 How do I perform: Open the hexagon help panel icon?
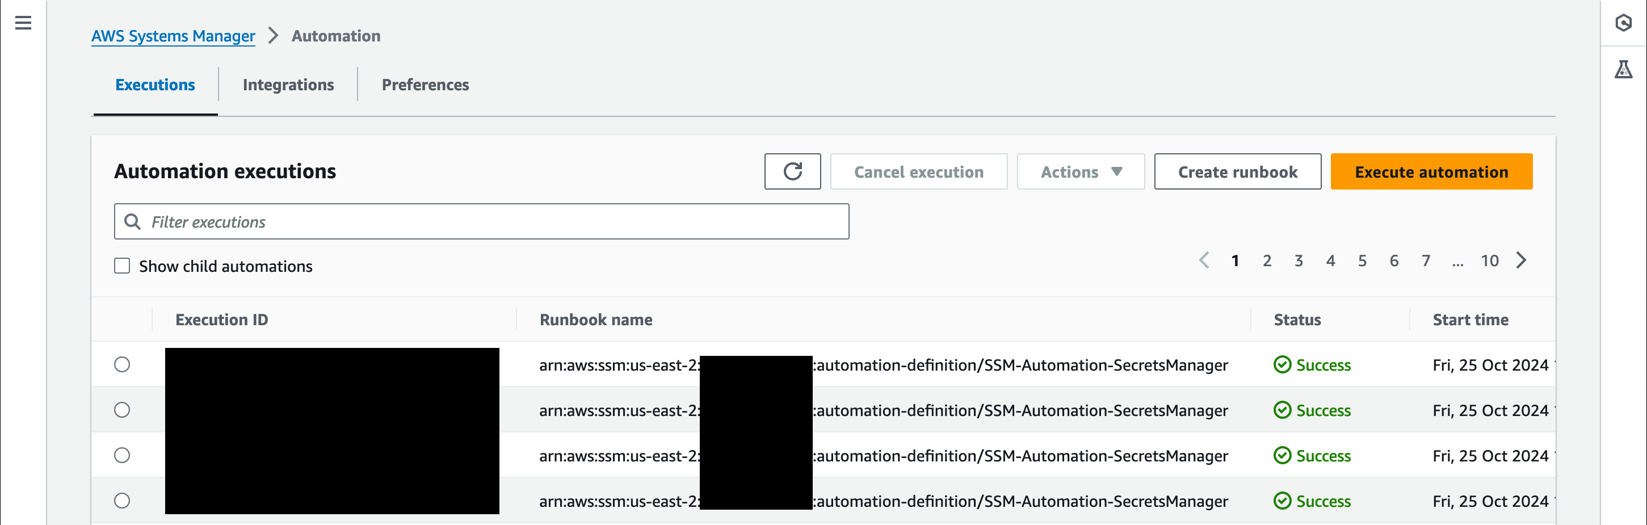click(x=1623, y=23)
